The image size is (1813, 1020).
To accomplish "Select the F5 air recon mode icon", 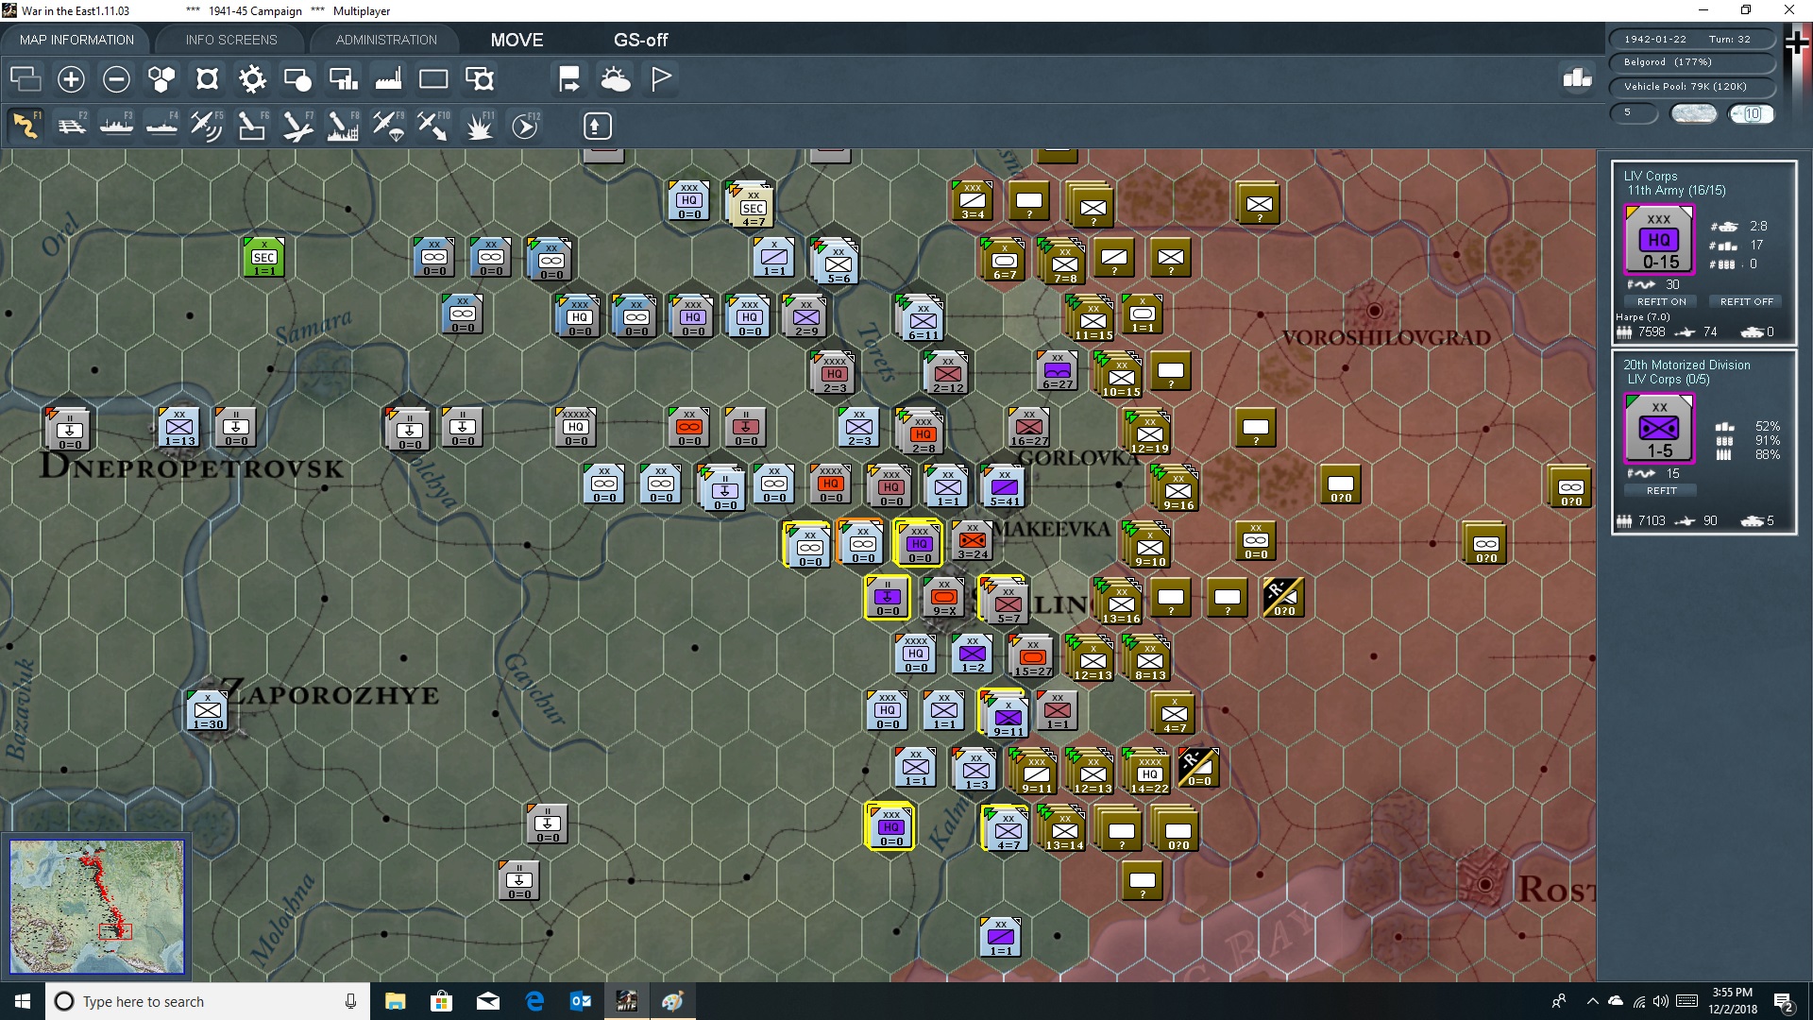I will (x=207, y=126).
